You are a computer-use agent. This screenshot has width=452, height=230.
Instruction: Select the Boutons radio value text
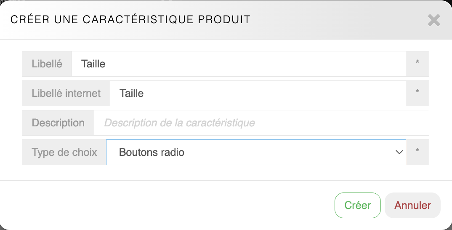(152, 152)
